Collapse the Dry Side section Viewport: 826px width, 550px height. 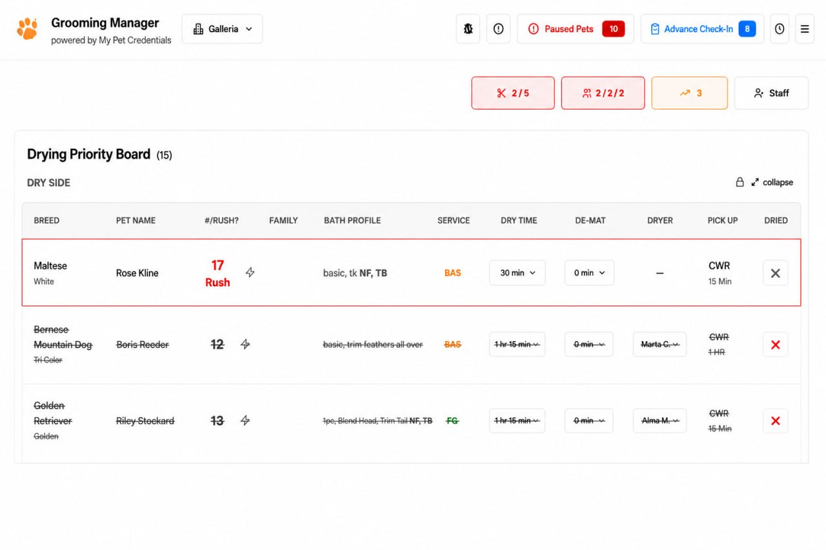tap(772, 182)
